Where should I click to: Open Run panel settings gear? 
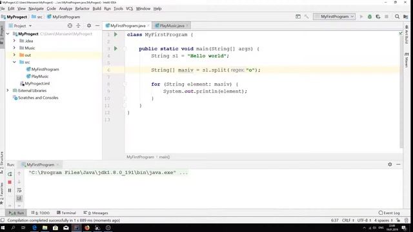coord(390,164)
